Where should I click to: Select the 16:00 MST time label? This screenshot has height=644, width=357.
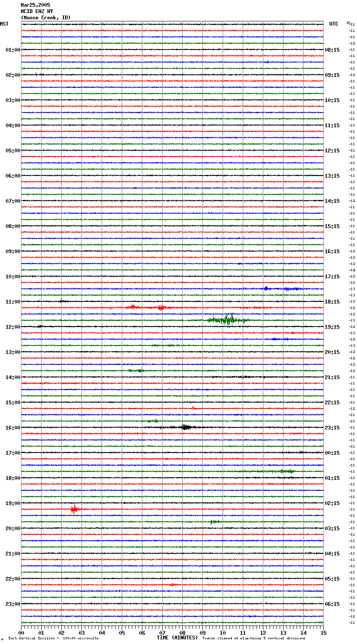(x=13, y=428)
